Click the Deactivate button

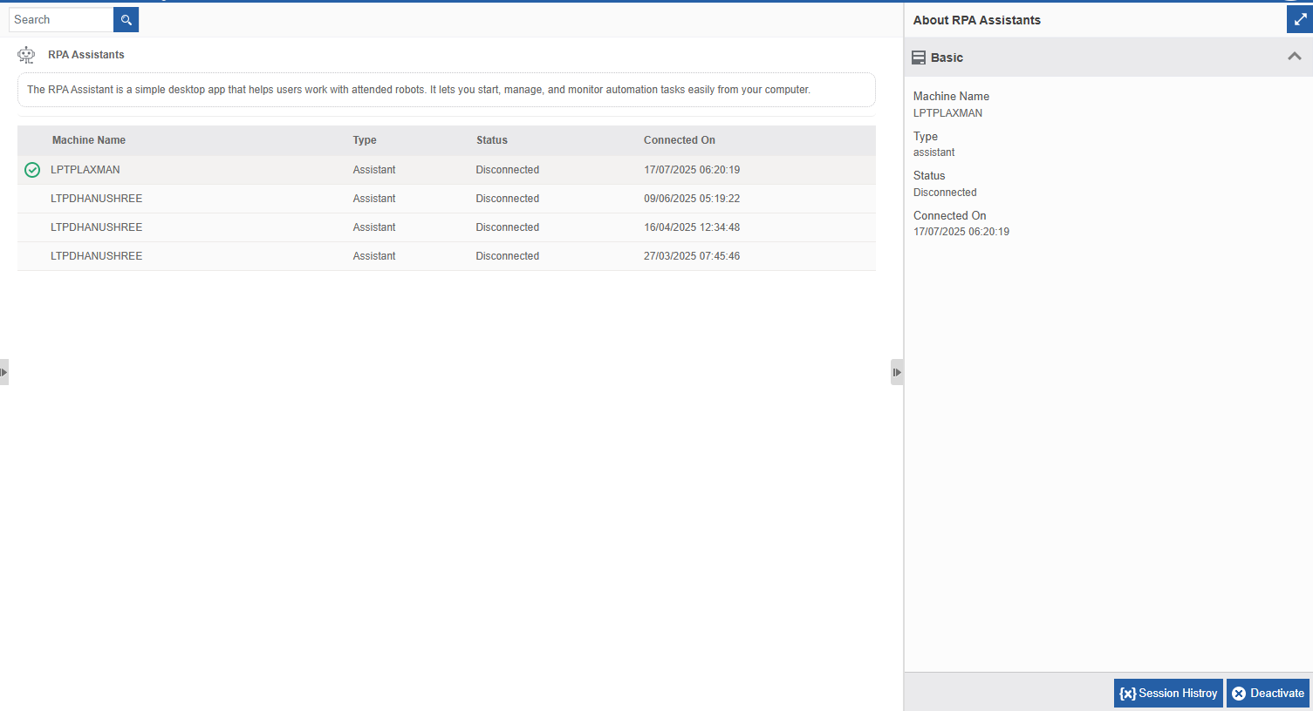1269,694
